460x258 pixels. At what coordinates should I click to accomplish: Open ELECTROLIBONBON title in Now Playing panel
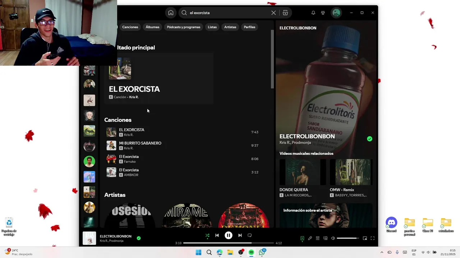307,137
